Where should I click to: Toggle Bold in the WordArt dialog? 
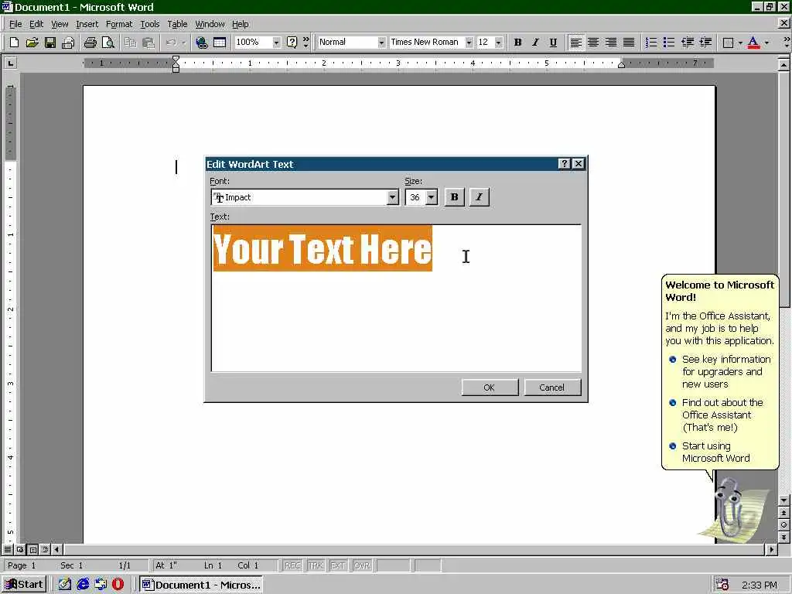pos(454,197)
